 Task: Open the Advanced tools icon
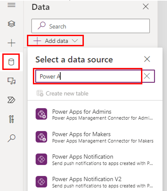(x=12, y=119)
